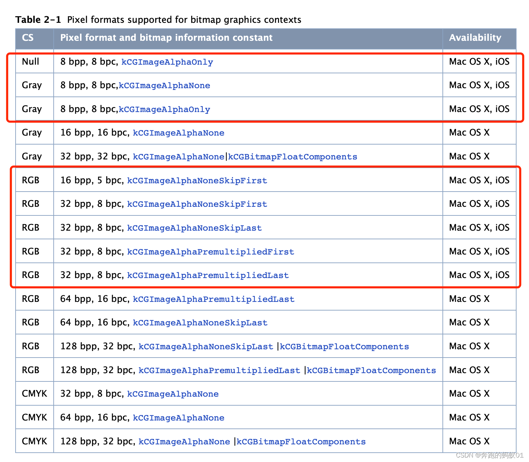The height and width of the screenshot is (462, 529).
Task: Open kCGImageAlphaOnly link in the Null row
Action: tap(167, 62)
